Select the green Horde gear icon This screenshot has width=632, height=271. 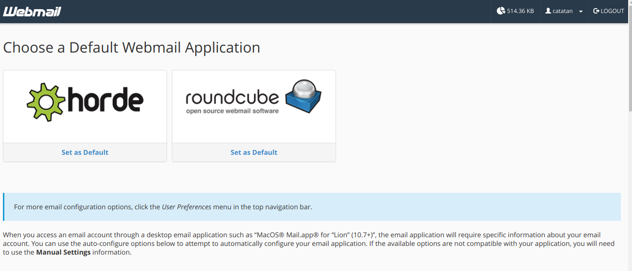[45, 102]
